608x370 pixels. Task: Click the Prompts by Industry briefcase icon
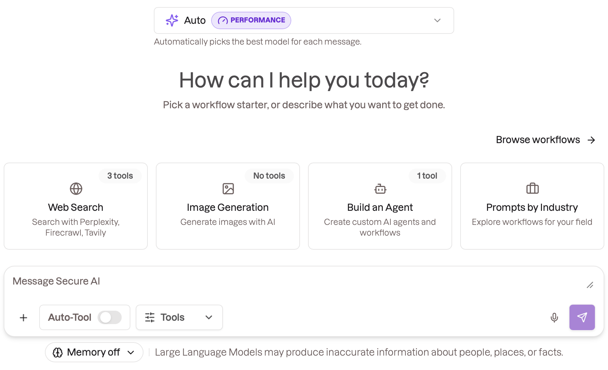533,188
